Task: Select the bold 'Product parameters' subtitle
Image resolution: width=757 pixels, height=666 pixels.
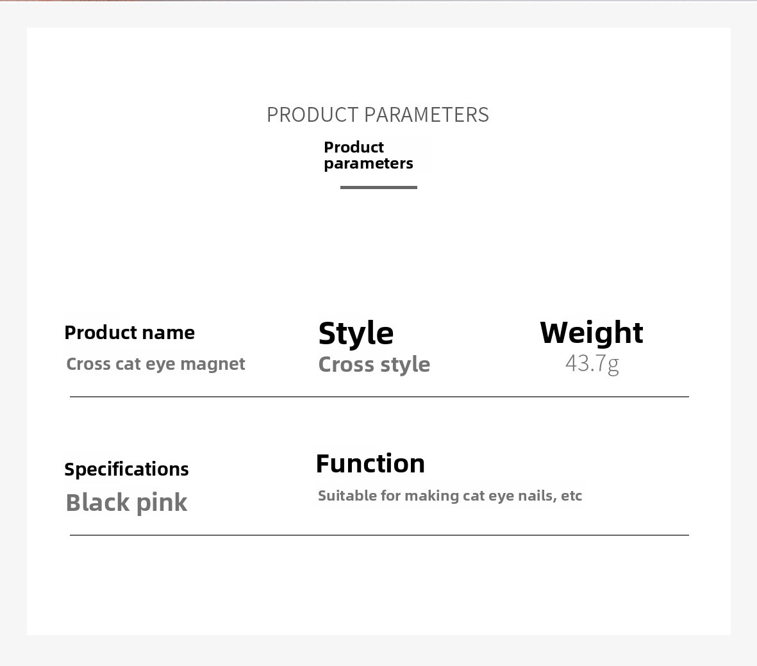Action: pyautogui.click(x=368, y=155)
